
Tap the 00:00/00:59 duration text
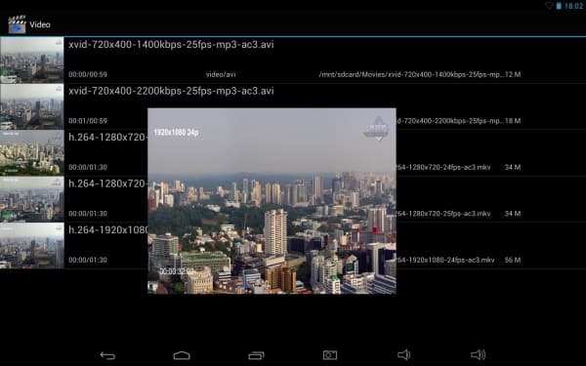coord(88,74)
